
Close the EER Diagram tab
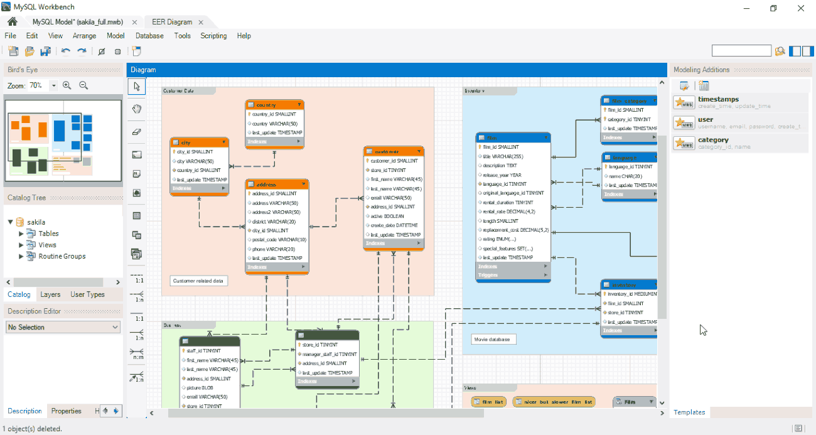pos(201,22)
